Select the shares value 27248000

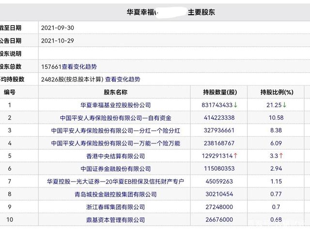pyautogui.click(x=219, y=207)
